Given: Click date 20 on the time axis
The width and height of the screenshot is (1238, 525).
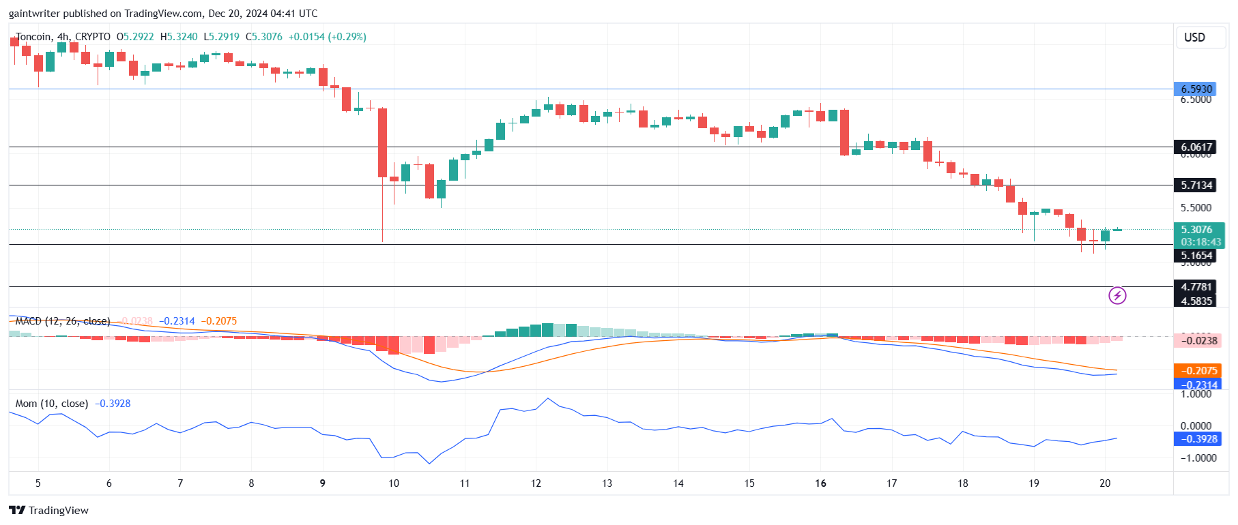Looking at the screenshot, I should coord(1105,483).
